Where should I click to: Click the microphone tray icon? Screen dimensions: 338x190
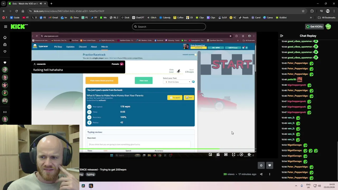302,186
